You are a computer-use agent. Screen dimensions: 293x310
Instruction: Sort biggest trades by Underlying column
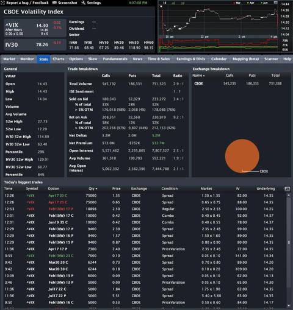[266, 189]
